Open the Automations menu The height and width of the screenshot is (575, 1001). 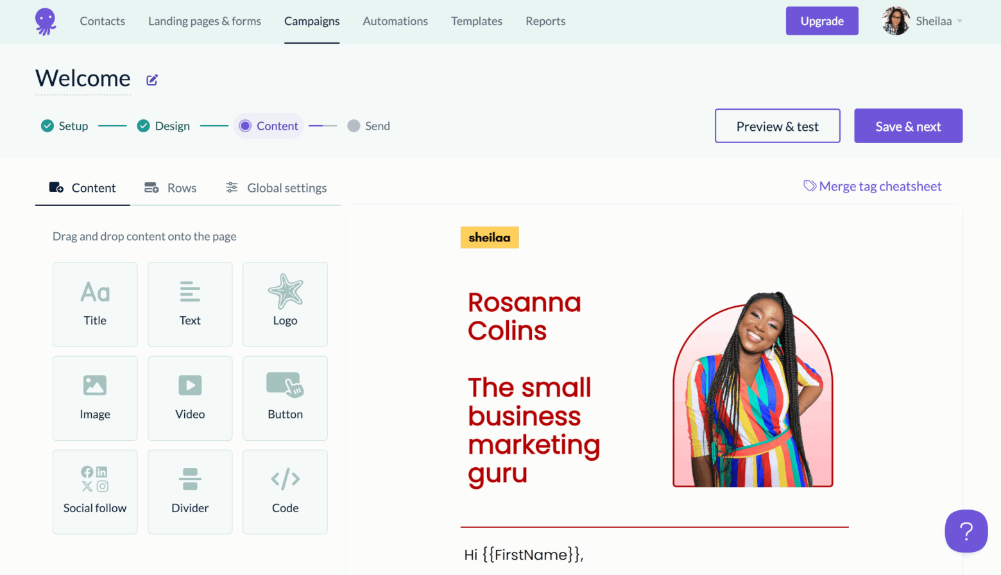click(395, 21)
